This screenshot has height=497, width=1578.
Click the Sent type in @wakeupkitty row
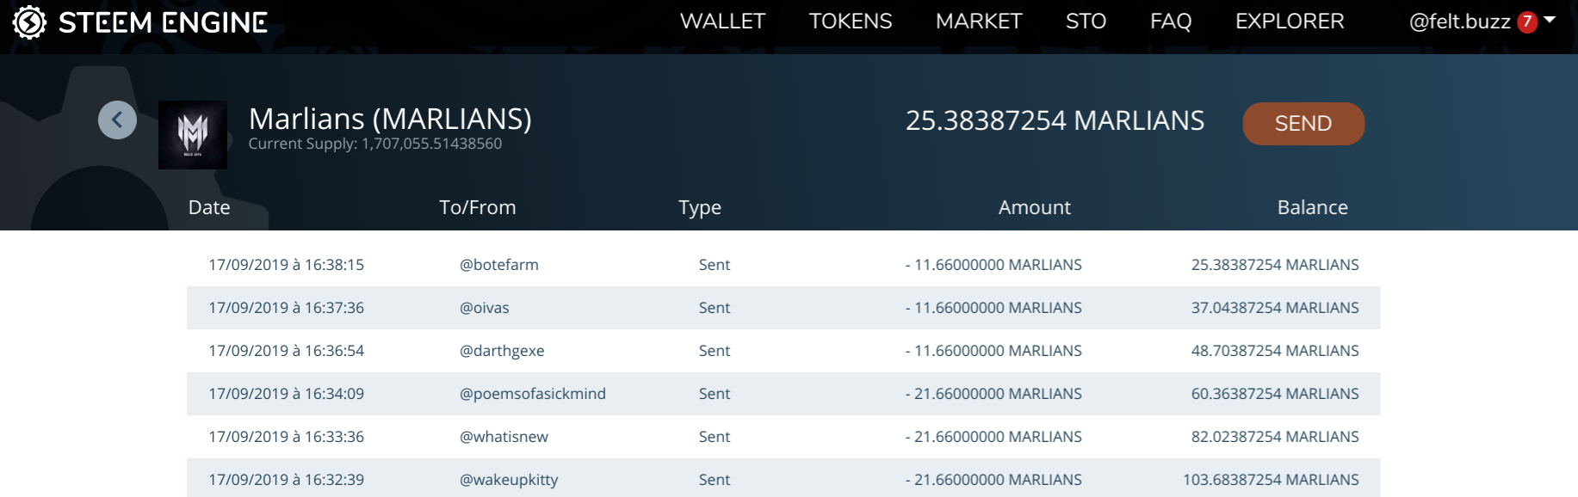tap(715, 480)
